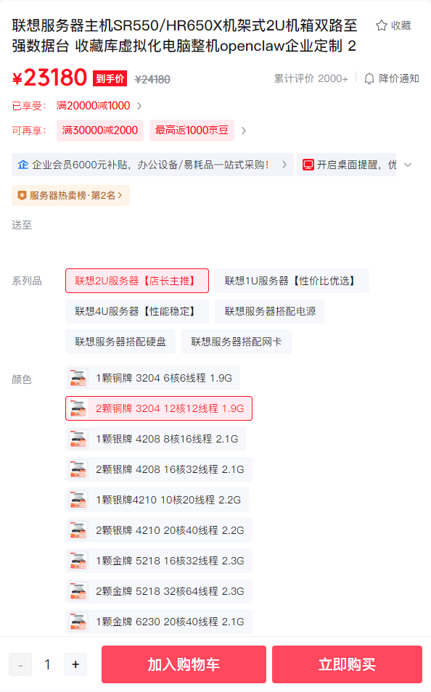Click the quantity number field
The width and height of the screenshot is (431, 692).
pyautogui.click(x=48, y=664)
